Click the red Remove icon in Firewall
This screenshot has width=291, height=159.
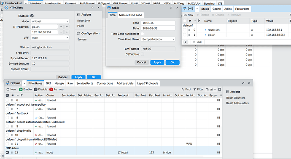tap(51, 90)
